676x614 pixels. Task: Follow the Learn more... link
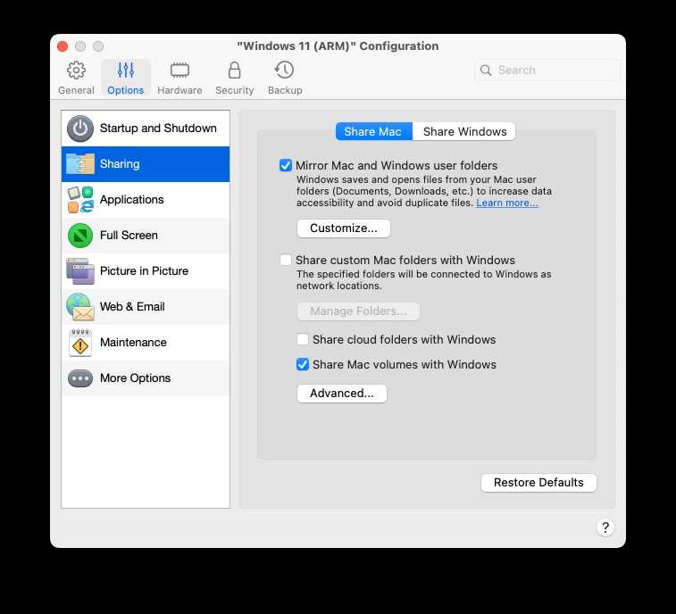point(507,203)
